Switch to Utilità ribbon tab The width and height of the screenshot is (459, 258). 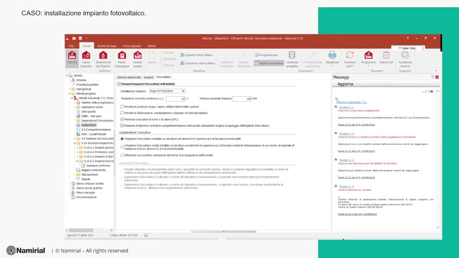[x=151, y=46]
